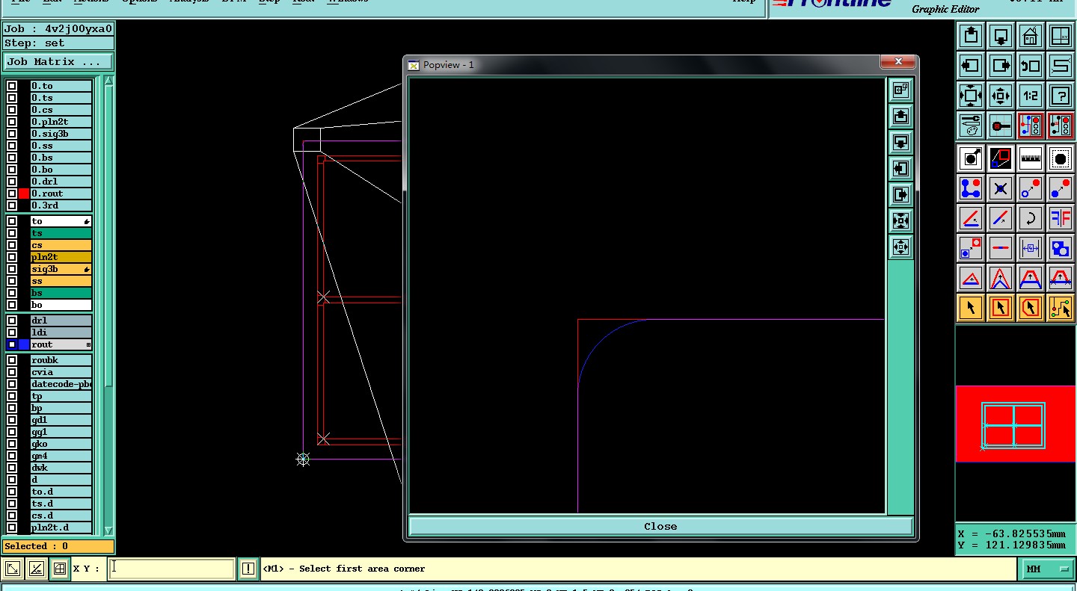Click the first snap icon at bottom-left

point(12,569)
